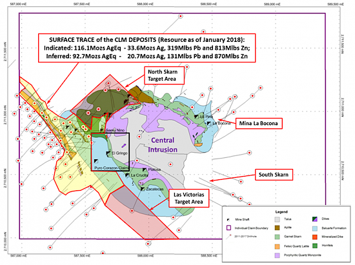This screenshot has width=355, height=265.
Task: Click the Santo Nino mine shaft marker
Action: pos(102,130)
